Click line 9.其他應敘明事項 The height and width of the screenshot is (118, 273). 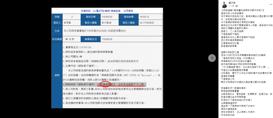click(x=104, y=103)
